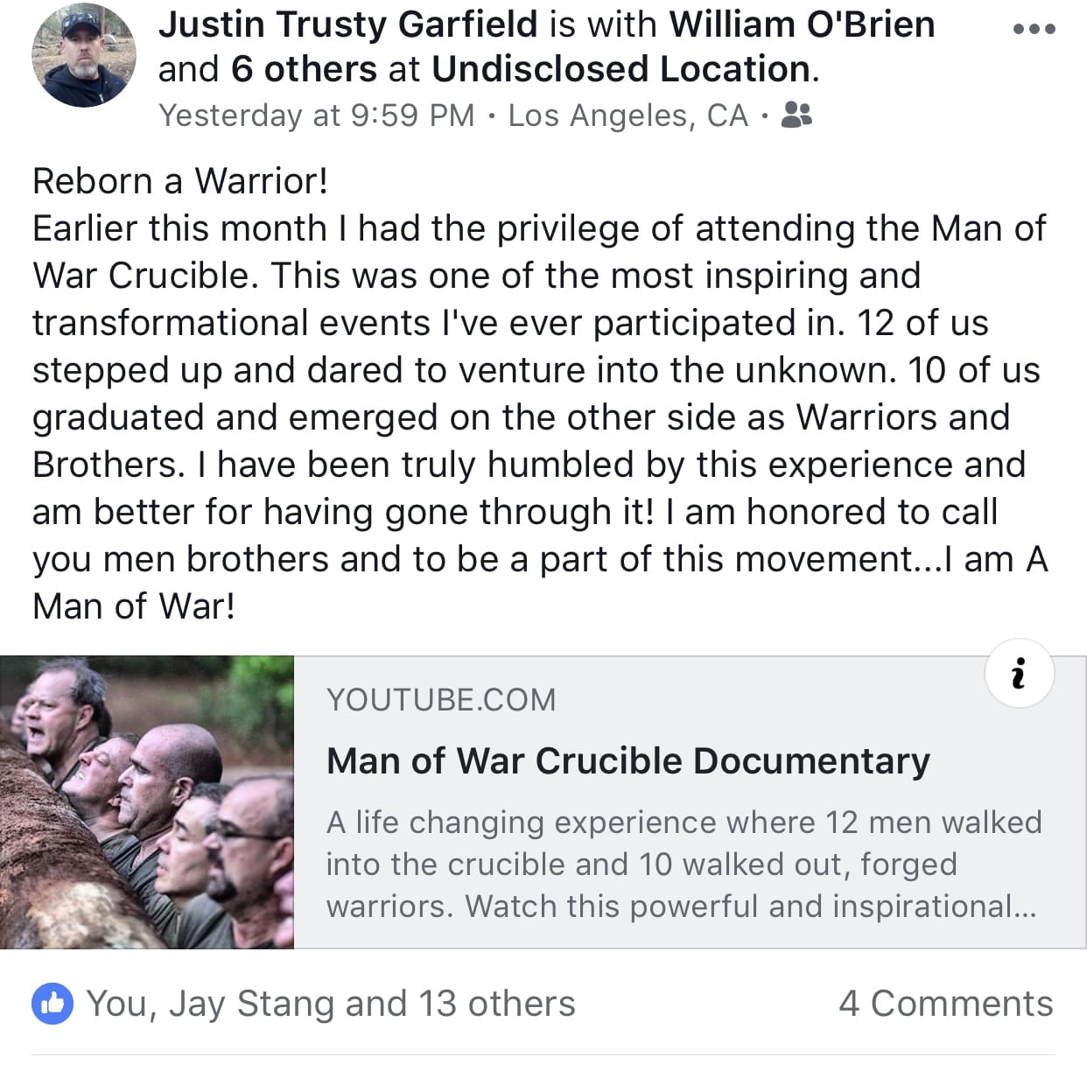This screenshot has width=1087, height=1071.
Task: Click the YOUTUBE.COM source label
Action: [x=441, y=700]
